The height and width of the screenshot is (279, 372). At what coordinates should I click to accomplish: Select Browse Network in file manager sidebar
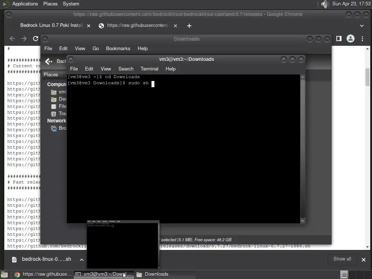[x=58, y=128]
